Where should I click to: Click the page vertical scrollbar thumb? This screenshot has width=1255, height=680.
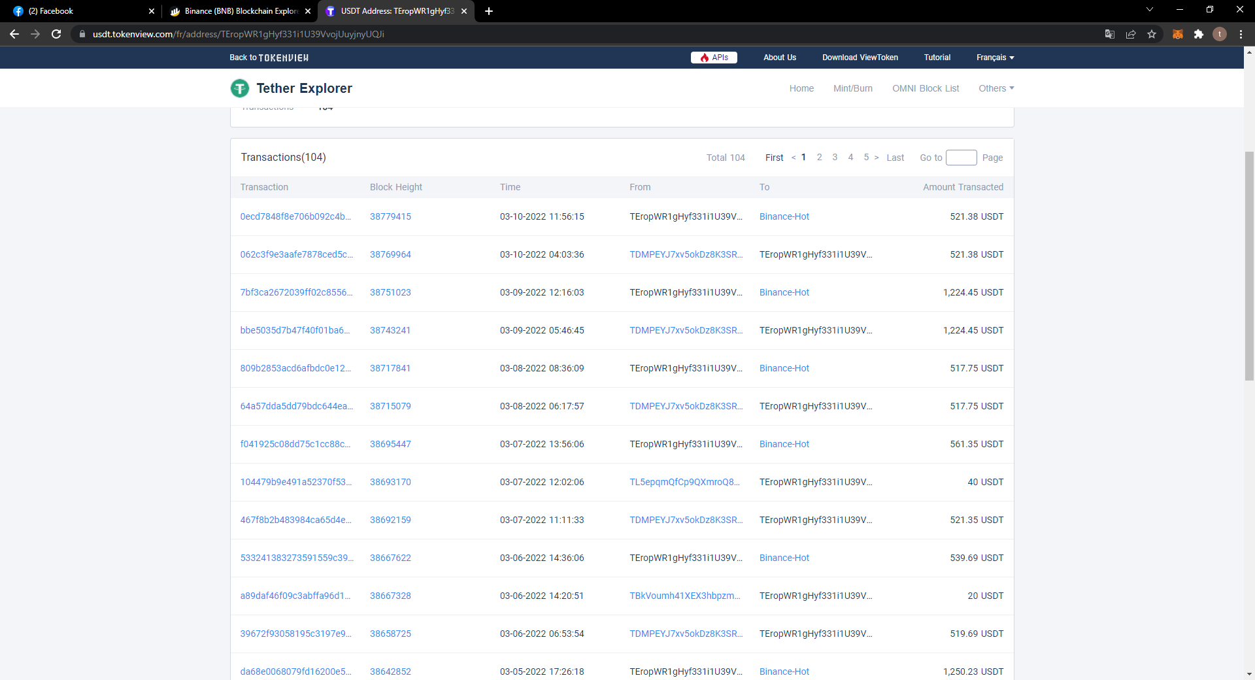(1249, 266)
